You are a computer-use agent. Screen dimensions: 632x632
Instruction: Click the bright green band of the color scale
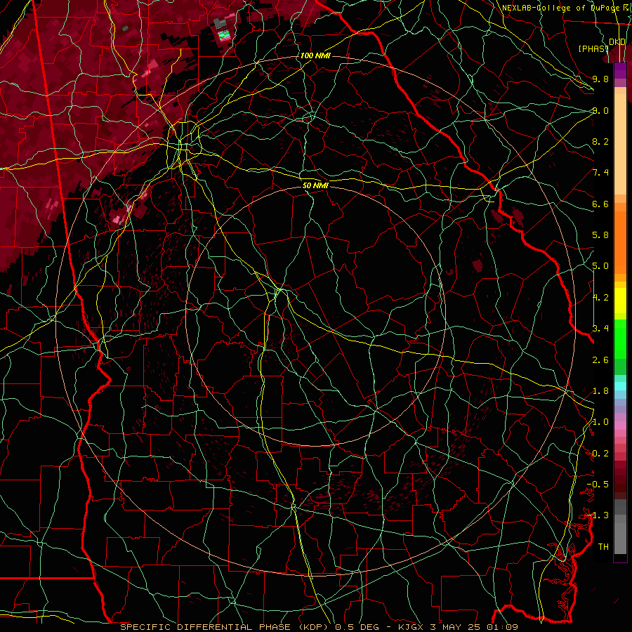coord(620,339)
